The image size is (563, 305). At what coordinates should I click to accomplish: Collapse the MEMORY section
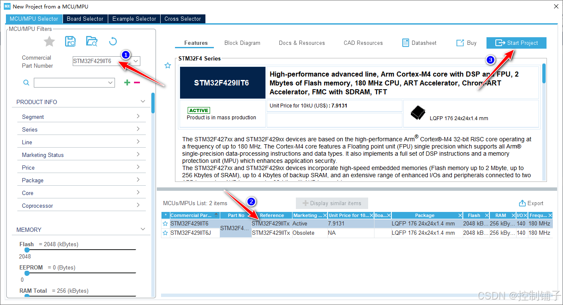(x=143, y=229)
